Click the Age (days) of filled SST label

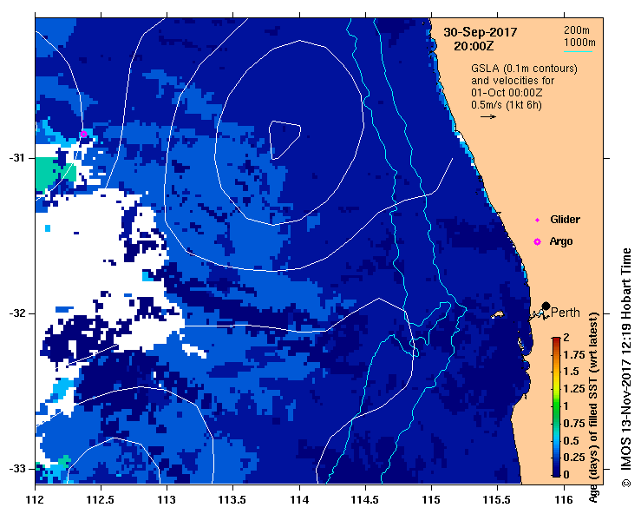click(x=594, y=407)
